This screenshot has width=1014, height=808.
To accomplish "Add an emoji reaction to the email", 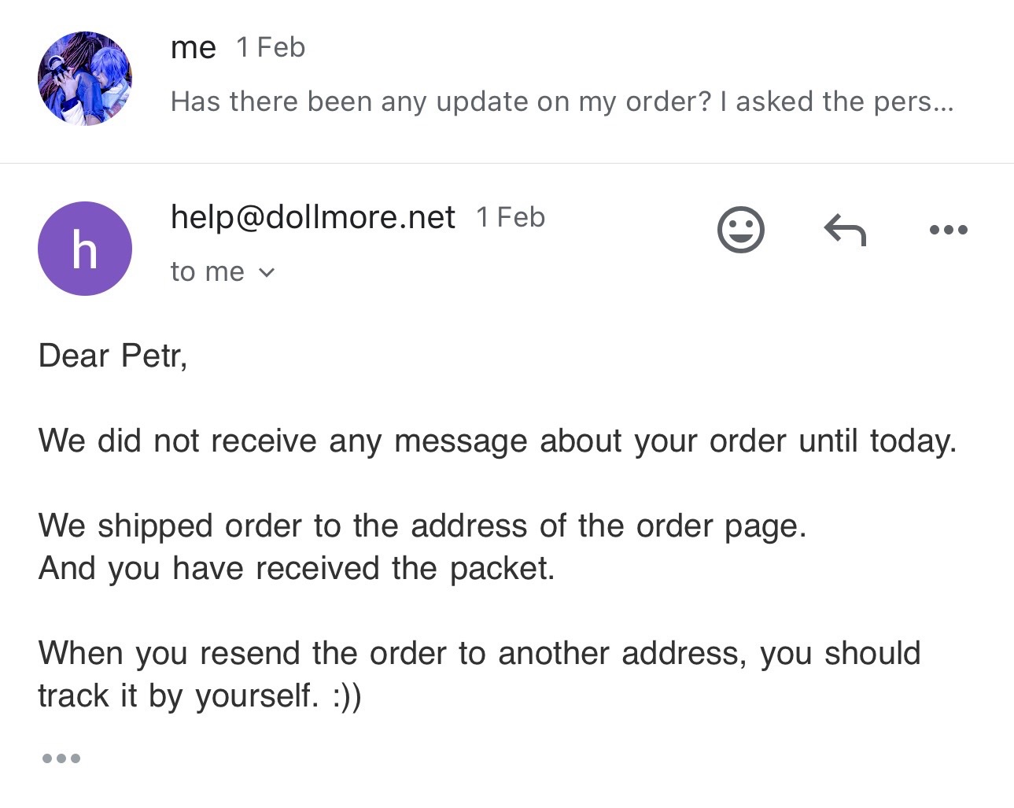I will [x=740, y=230].
